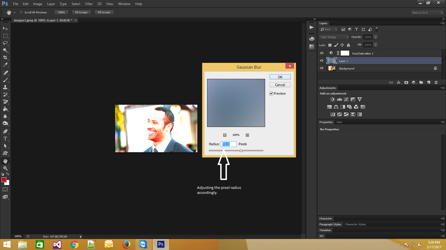Uncheck the Preview checkbox
Image resolution: width=446 pixels, height=250 pixels.
coord(271,93)
